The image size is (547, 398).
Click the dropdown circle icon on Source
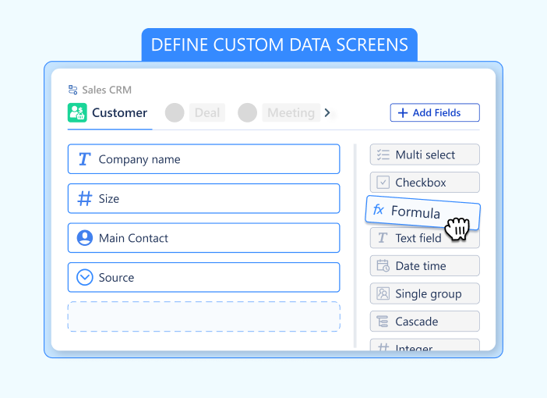[x=84, y=277]
